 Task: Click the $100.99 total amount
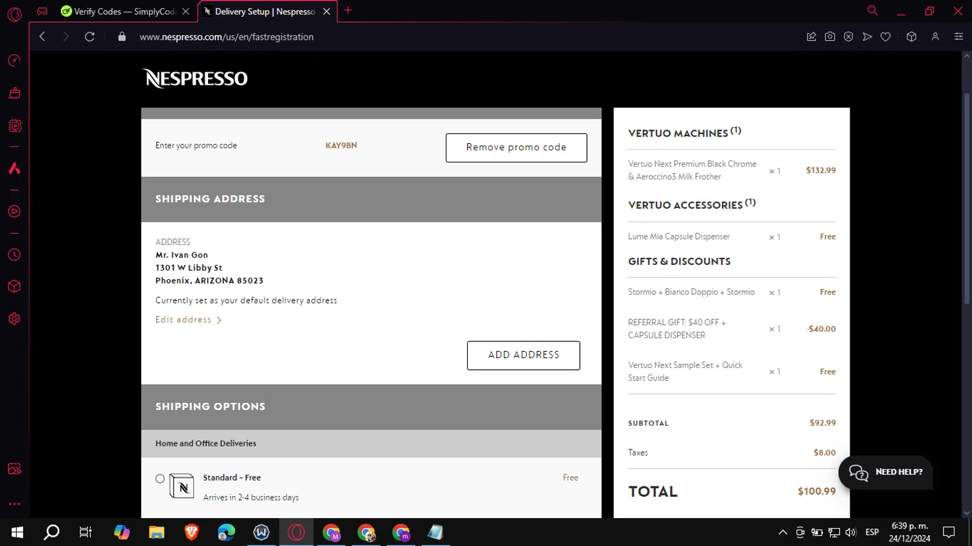(x=816, y=492)
